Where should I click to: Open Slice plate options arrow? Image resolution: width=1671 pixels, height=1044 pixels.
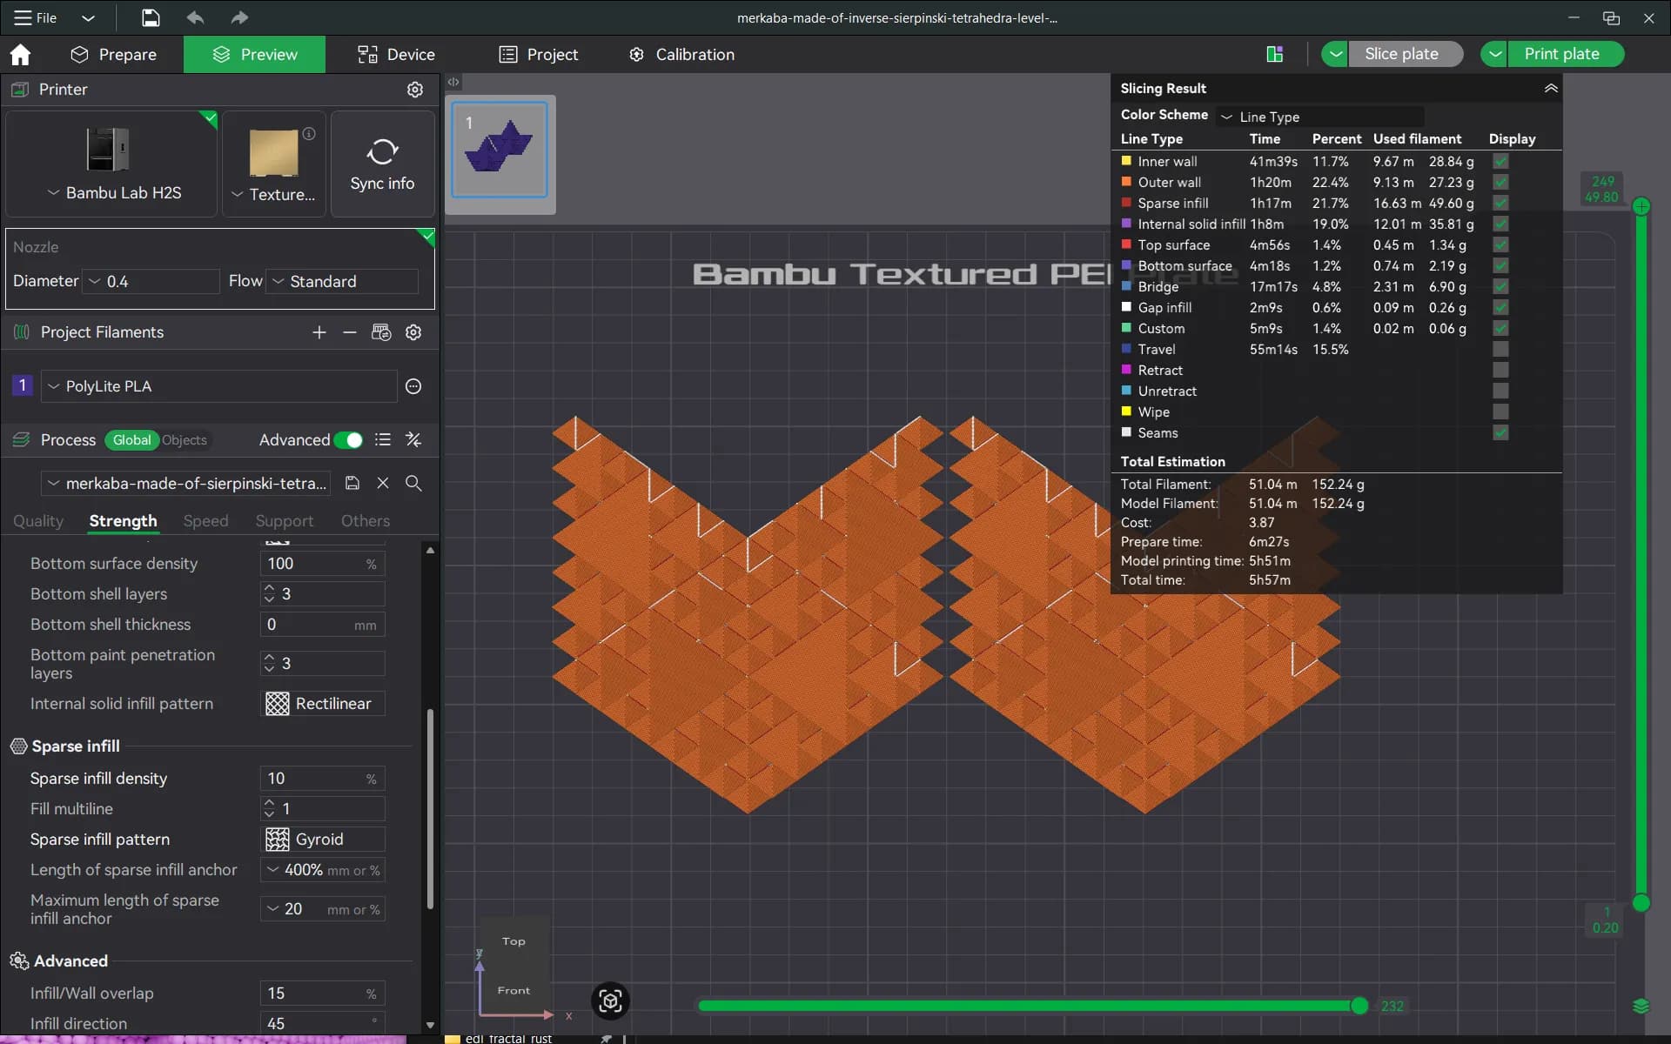click(x=1335, y=54)
